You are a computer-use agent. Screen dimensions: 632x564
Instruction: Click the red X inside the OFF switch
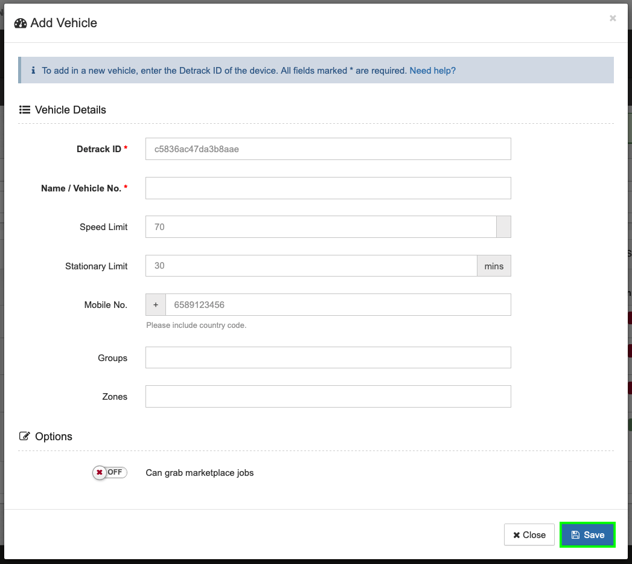click(100, 473)
